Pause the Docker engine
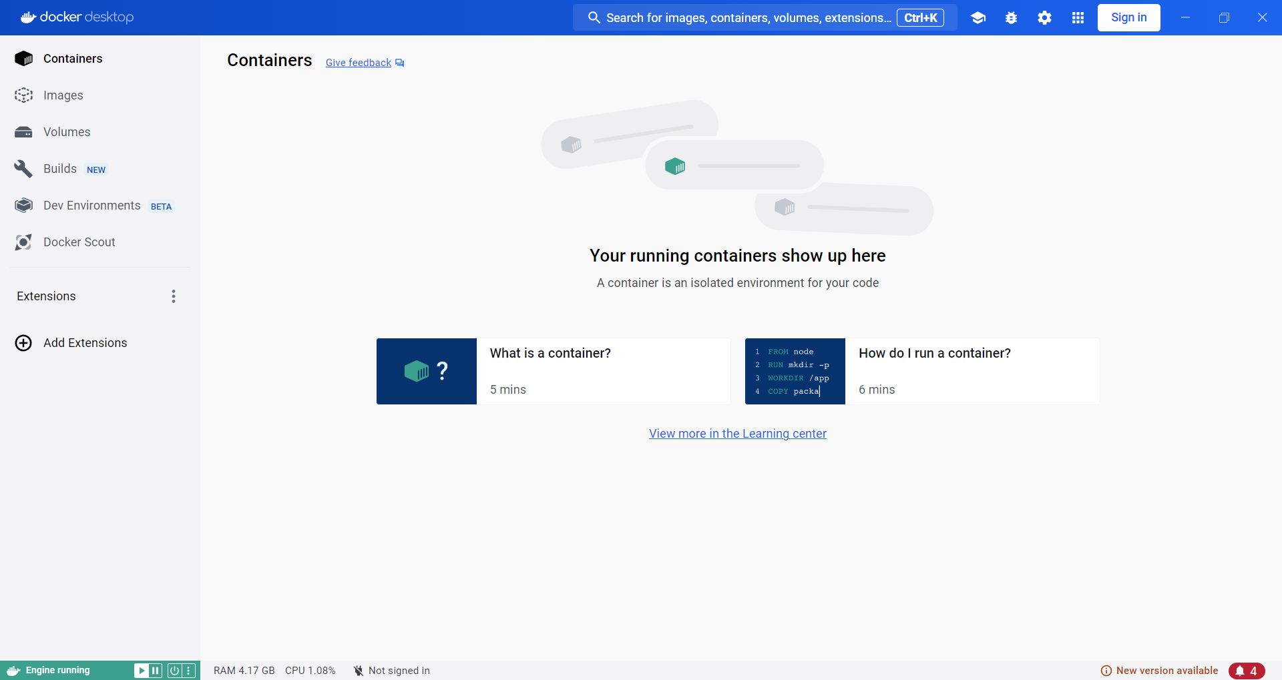This screenshot has width=1282, height=680. tap(156, 670)
